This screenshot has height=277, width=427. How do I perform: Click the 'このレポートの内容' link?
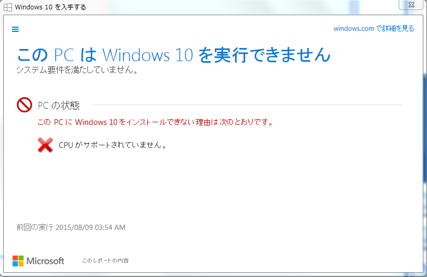pos(105,261)
